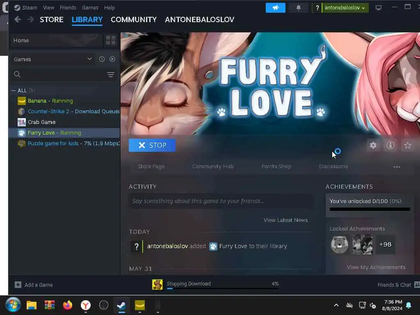Open the ANTONEBALOSLOV profile tab
Image resolution: width=420 pixels, height=315 pixels.
coord(200,20)
